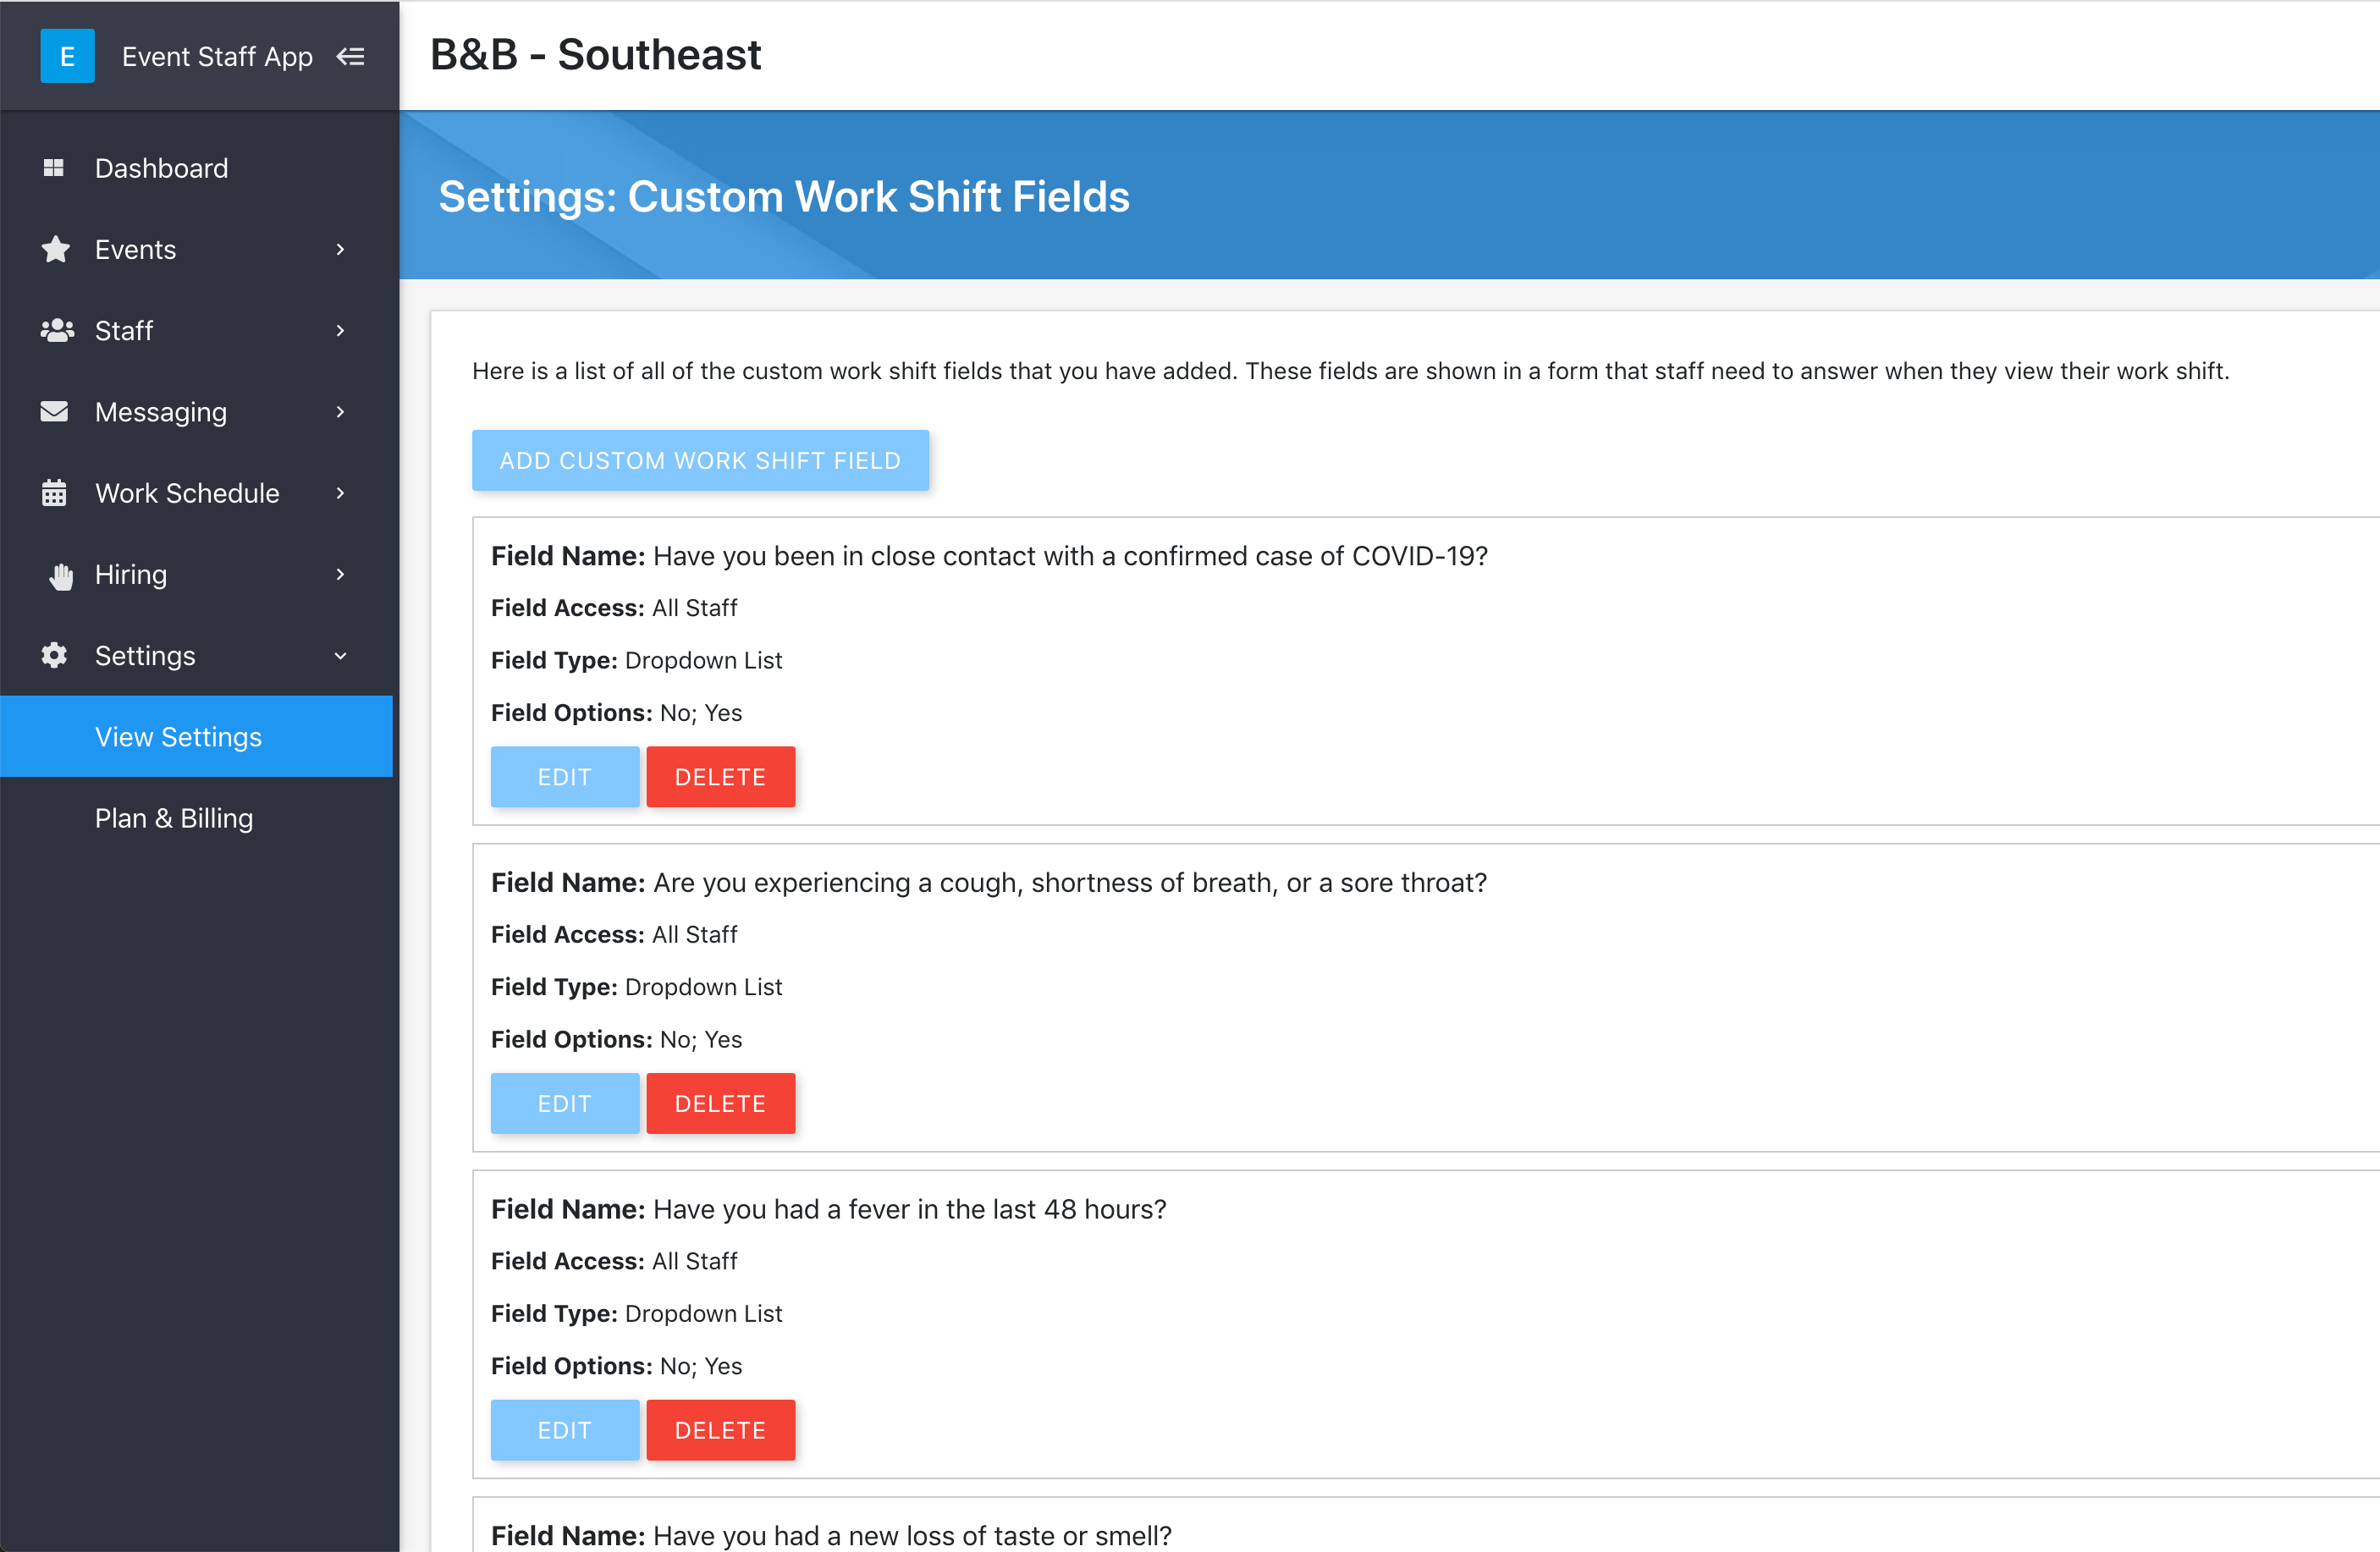Image resolution: width=2380 pixels, height=1552 pixels.
Task: Click the Events star icon
Action: coord(56,249)
